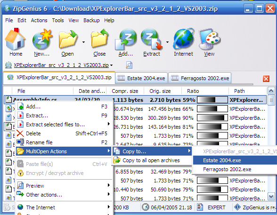
Task: Click the 300.269 bytes original size cell
Action: pos(164,118)
